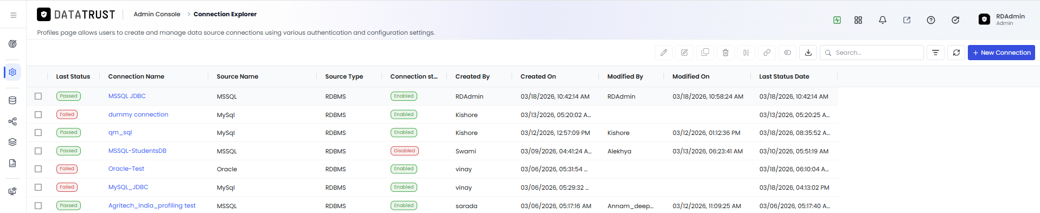Check the MSSQL-StudentsDB row checkbox
Image resolution: width=1040 pixels, height=213 pixels.
coord(38,151)
